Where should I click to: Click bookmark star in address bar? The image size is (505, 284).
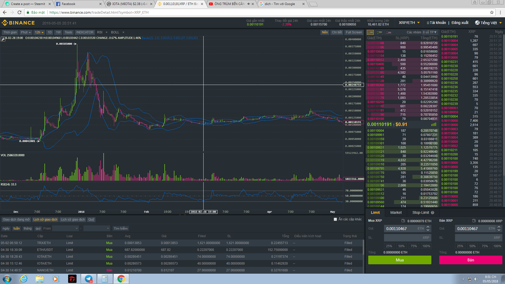click(x=492, y=12)
